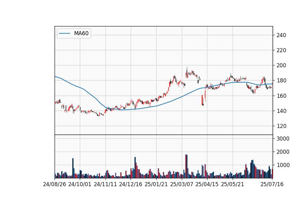Screen dimensions: 303x217
Task: Click the 160 price axis label
Action: [x=281, y=96]
